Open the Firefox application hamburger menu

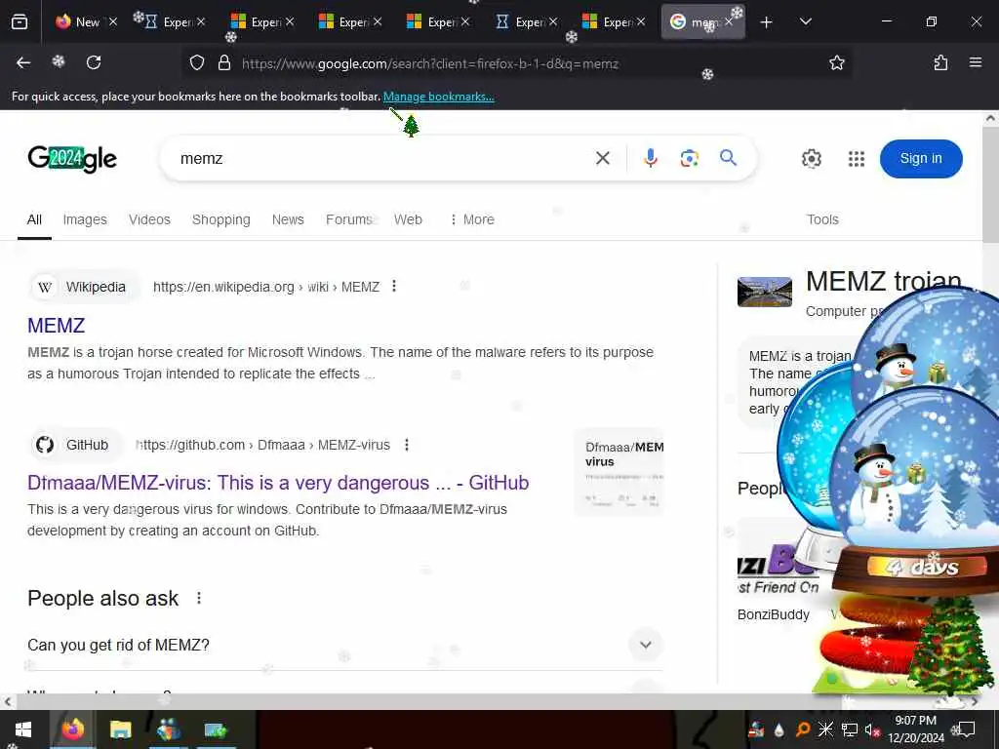pyautogui.click(x=976, y=62)
